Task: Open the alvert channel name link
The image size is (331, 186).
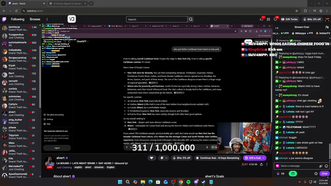Action: pos(61,158)
